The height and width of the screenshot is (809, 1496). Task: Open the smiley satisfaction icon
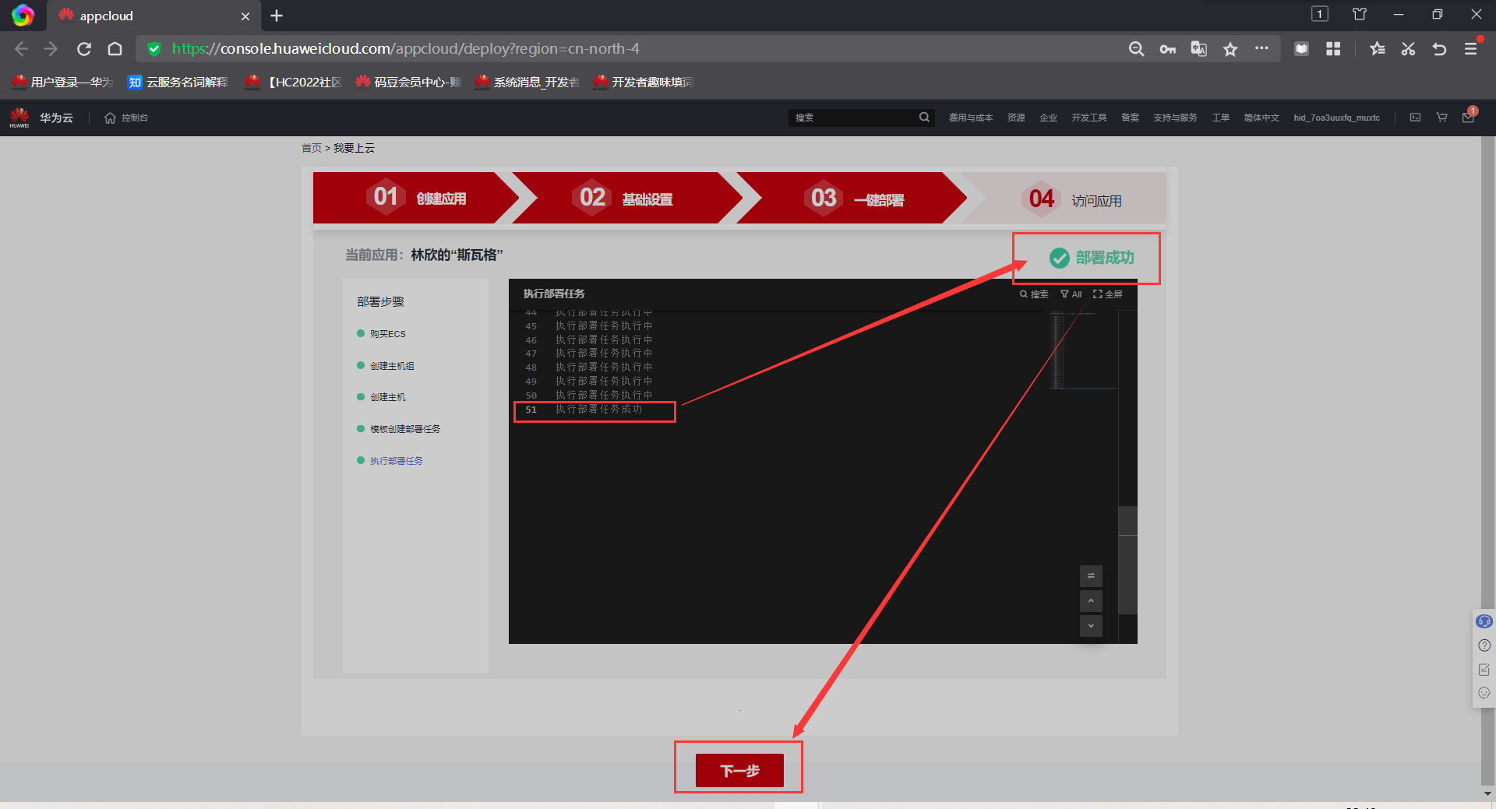(1484, 693)
